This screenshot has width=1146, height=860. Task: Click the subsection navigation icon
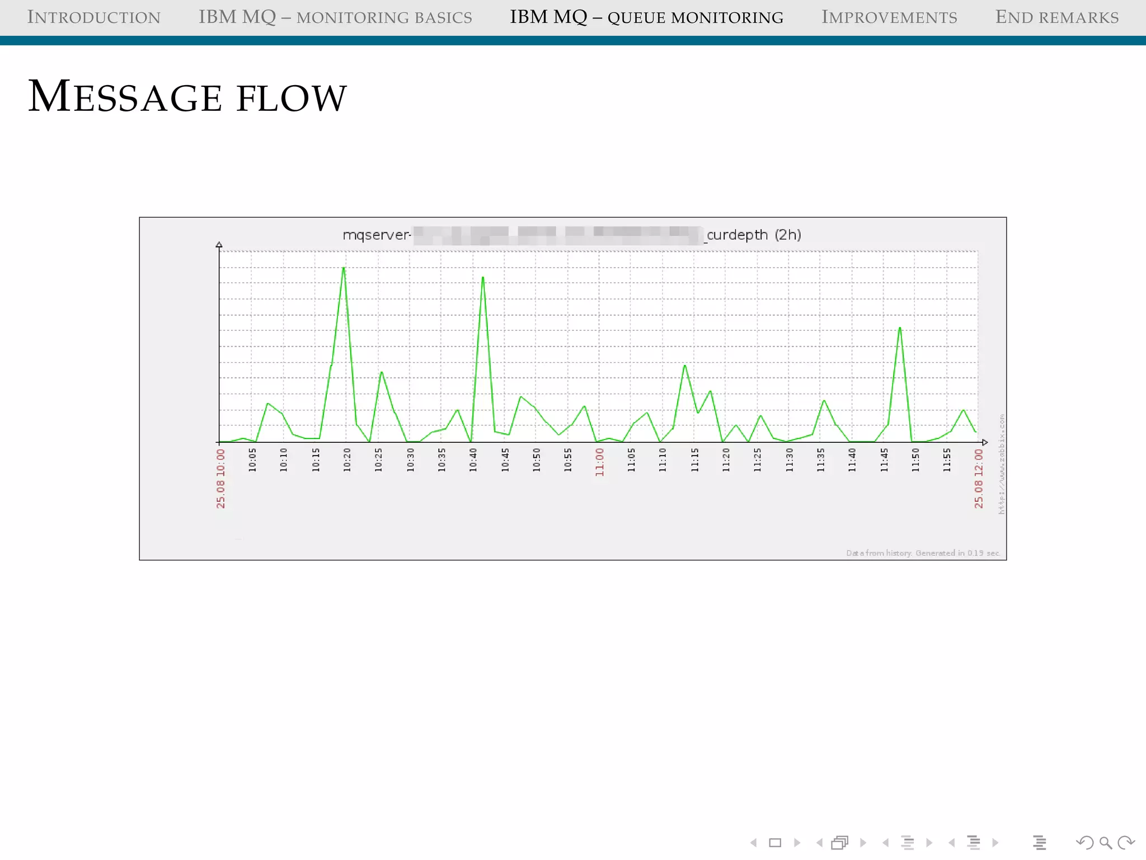tap(908, 843)
